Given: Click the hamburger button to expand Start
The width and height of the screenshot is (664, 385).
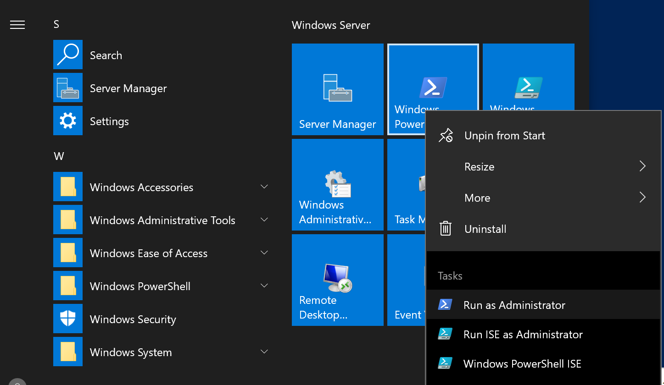Looking at the screenshot, I should click(x=17, y=25).
